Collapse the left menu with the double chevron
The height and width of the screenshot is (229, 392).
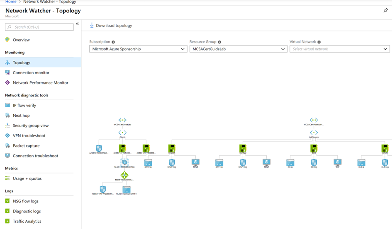[x=77, y=24]
